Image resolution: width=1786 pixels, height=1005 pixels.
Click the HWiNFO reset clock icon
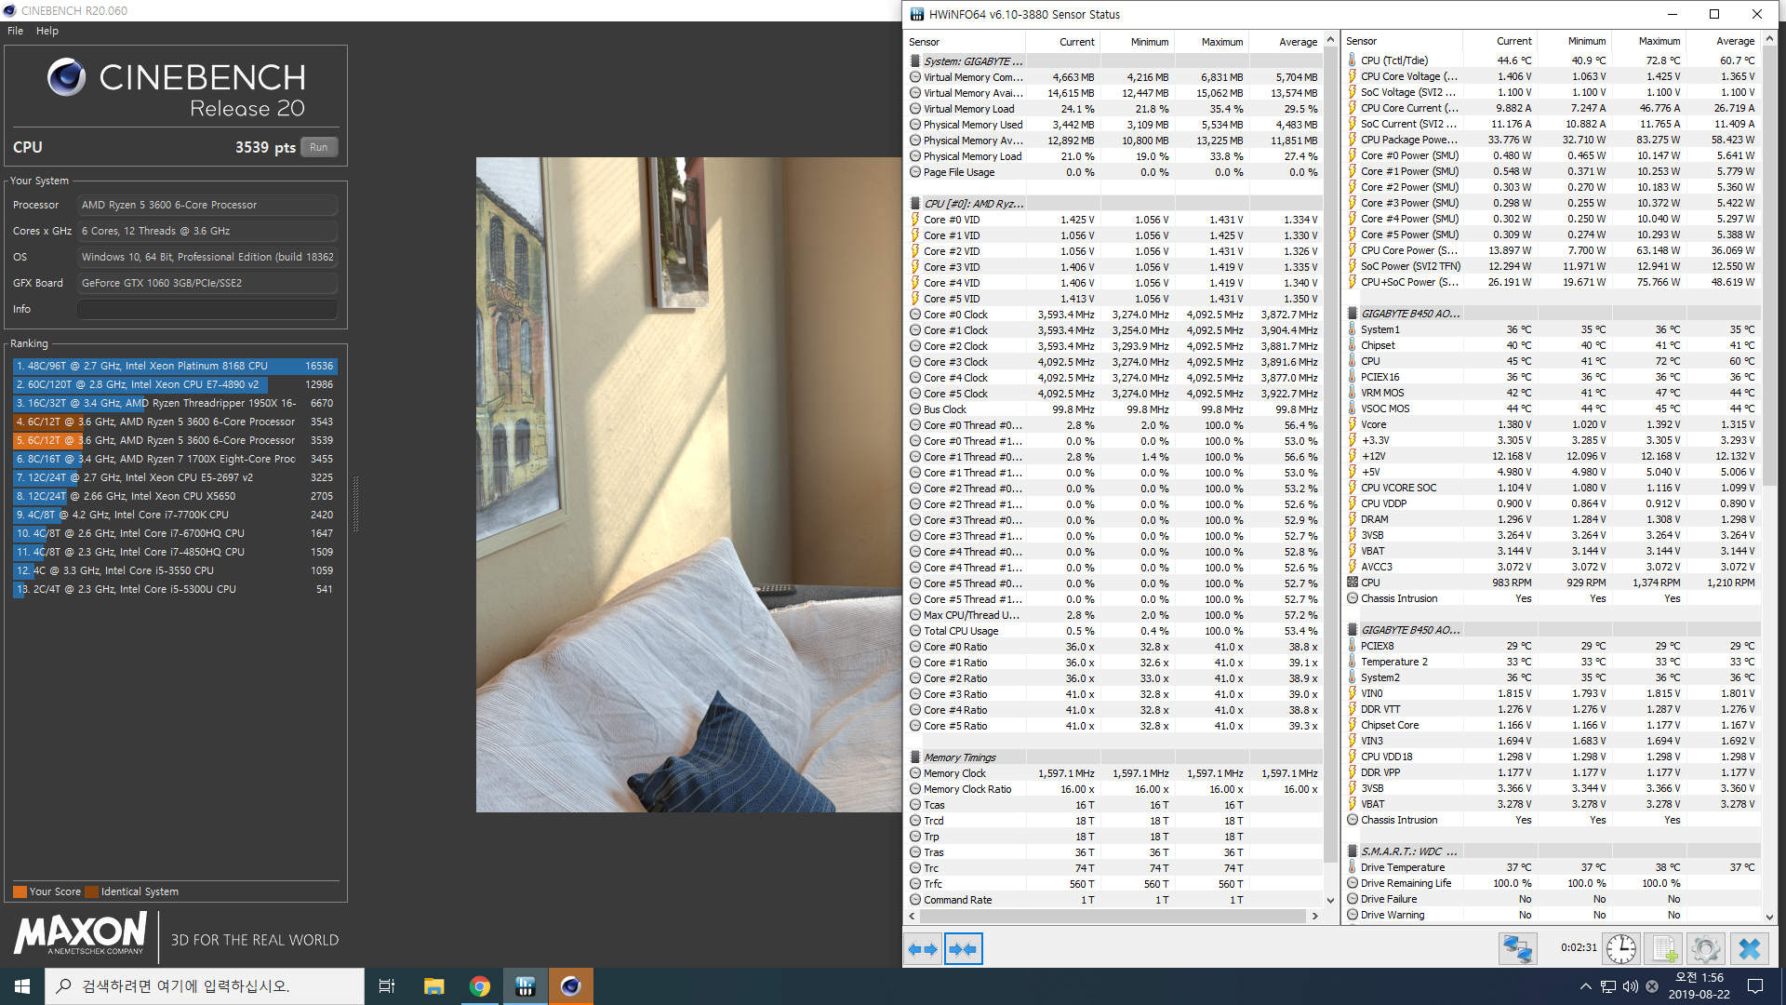tap(1621, 949)
